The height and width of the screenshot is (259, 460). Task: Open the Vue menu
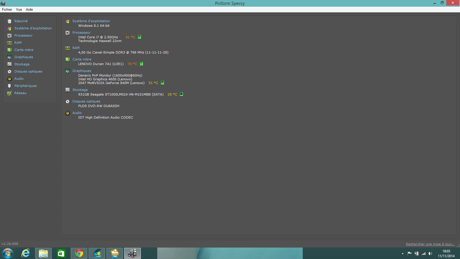[19, 9]
